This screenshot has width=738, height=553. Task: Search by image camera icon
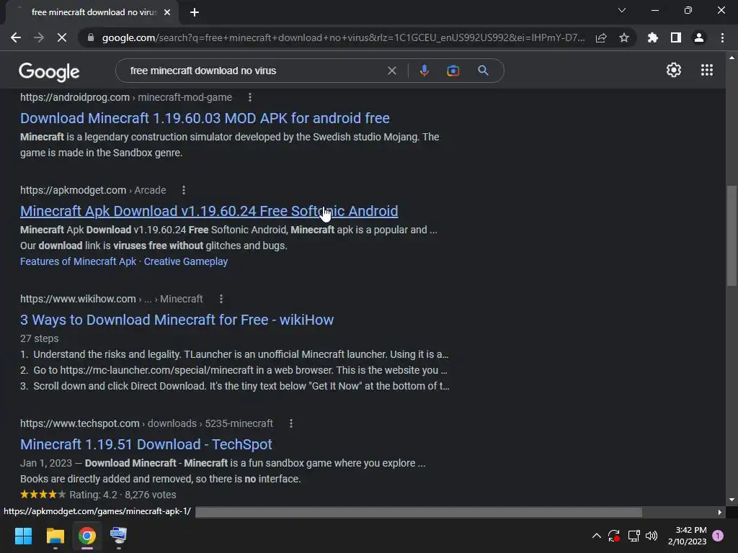coord(453,71)
